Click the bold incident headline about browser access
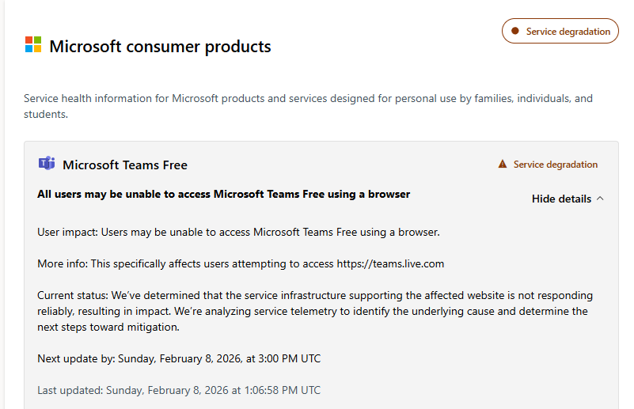The image size is (634, 409). click(223, 194)
